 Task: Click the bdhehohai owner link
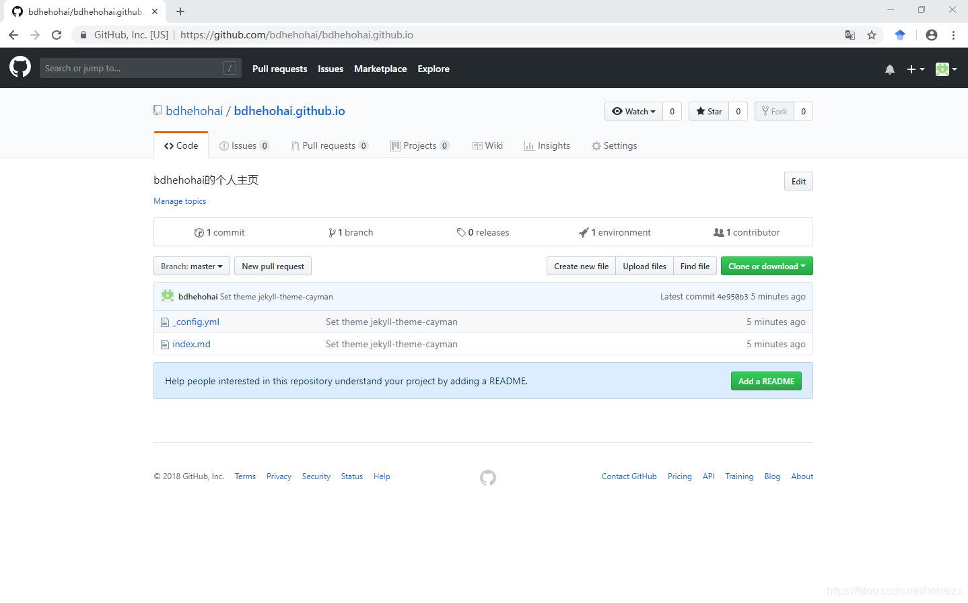[195, 111]
